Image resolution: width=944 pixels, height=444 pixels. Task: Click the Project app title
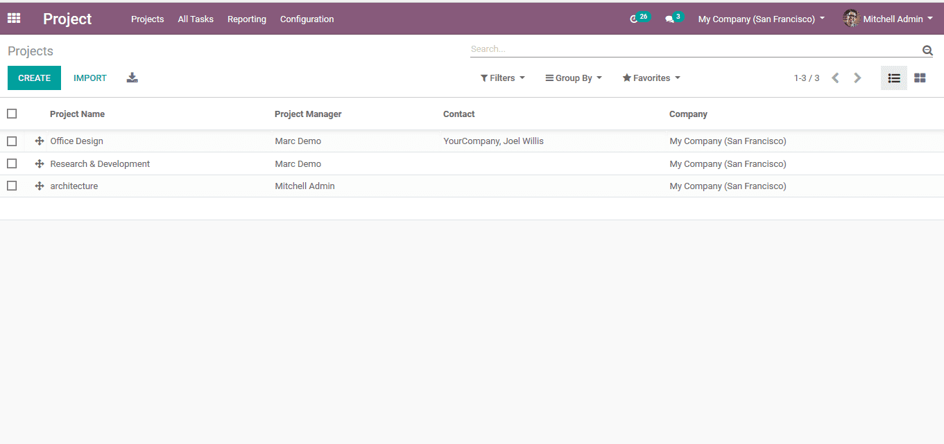67,19
